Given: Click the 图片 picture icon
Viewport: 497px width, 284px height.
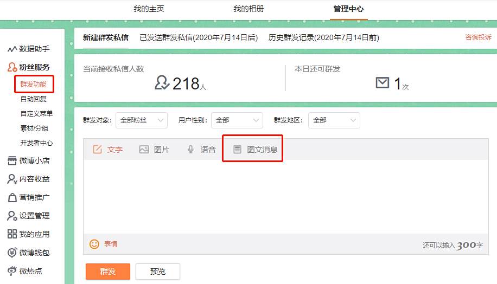Looking at the screenshot, I should coord(144,149).
